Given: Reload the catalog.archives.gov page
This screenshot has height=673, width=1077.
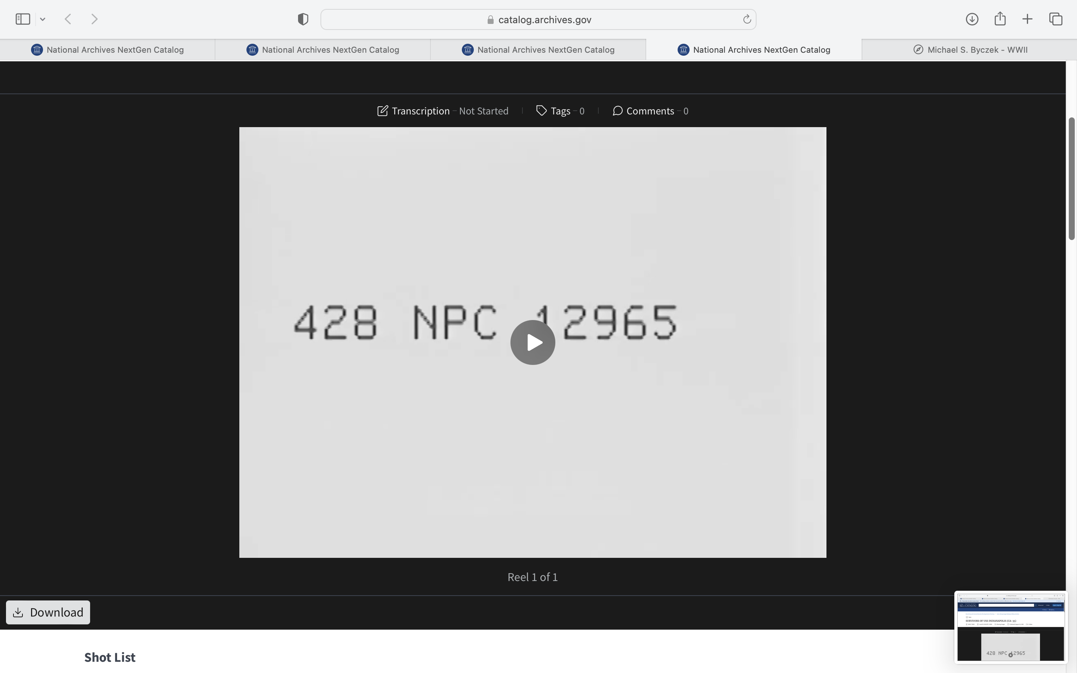Looking at the screenshot, I should (x=747, y=19).
